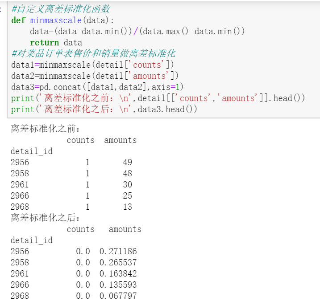Click the data2=minmaxscale(detail['amounts']) line

pyautogui.click(x=95, y=76)
